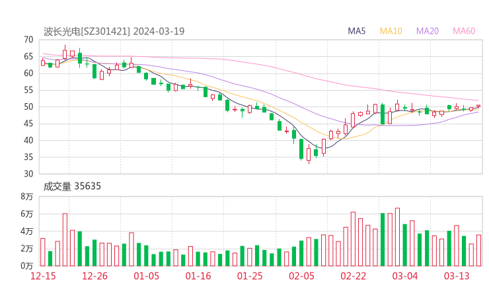
Task: Click the 01-25 date label
Action: (x=250, y=276)
